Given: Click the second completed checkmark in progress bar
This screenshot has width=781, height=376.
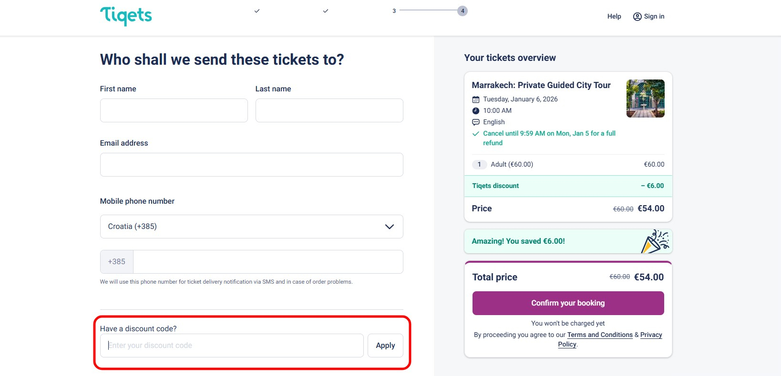Looking at the screenshot, I should coord(325,10).
